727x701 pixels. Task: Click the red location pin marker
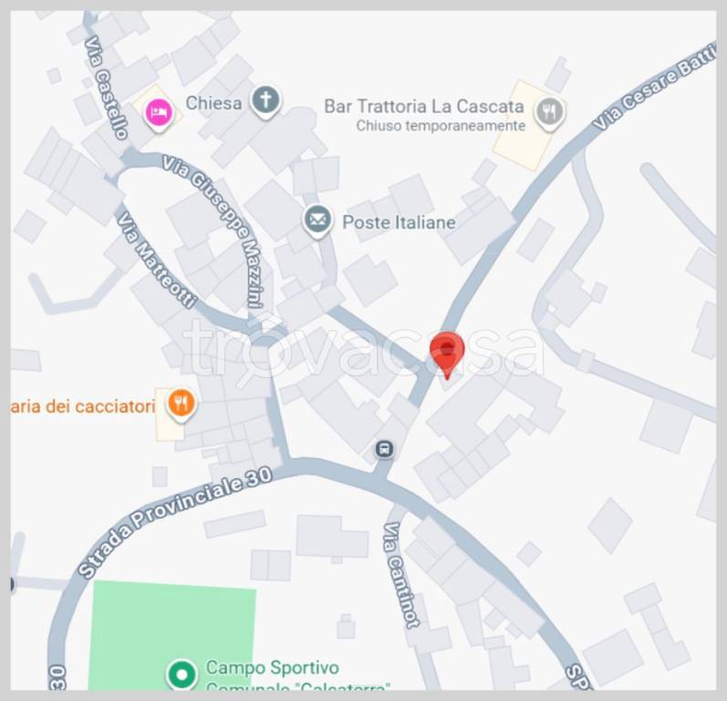click(x=447, y=355)
